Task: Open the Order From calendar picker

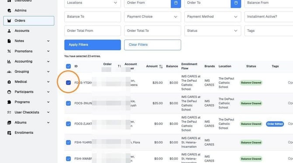Action: pyautogui.click(x=176, y=3)
